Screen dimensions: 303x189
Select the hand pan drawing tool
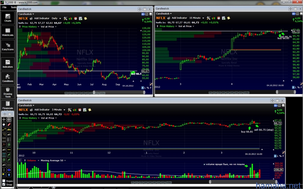[x=4, y=124]
